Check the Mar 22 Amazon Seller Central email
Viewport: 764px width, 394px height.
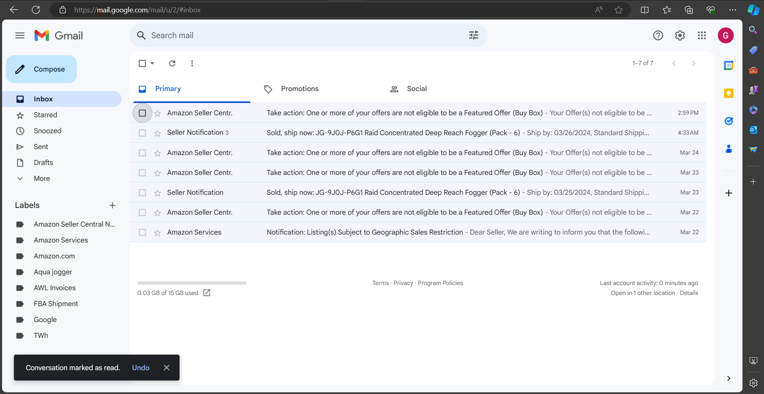pos(142,212)
